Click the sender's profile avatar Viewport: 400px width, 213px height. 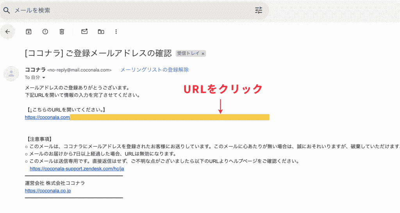[x=11, y=73]
